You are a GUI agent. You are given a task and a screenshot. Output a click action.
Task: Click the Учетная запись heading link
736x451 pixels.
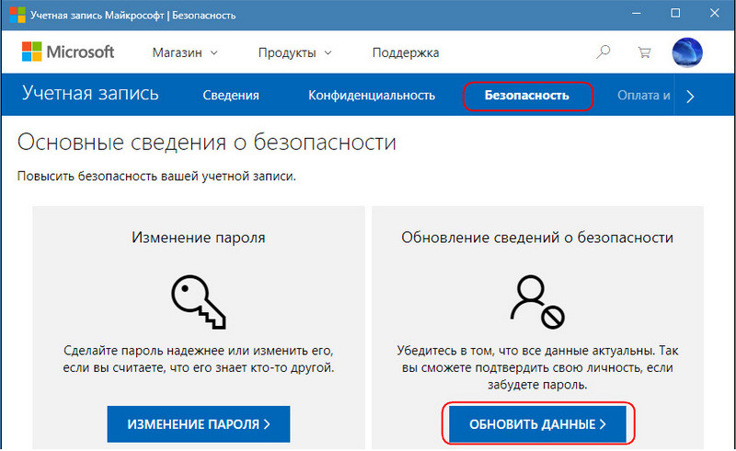pos(90,94)
